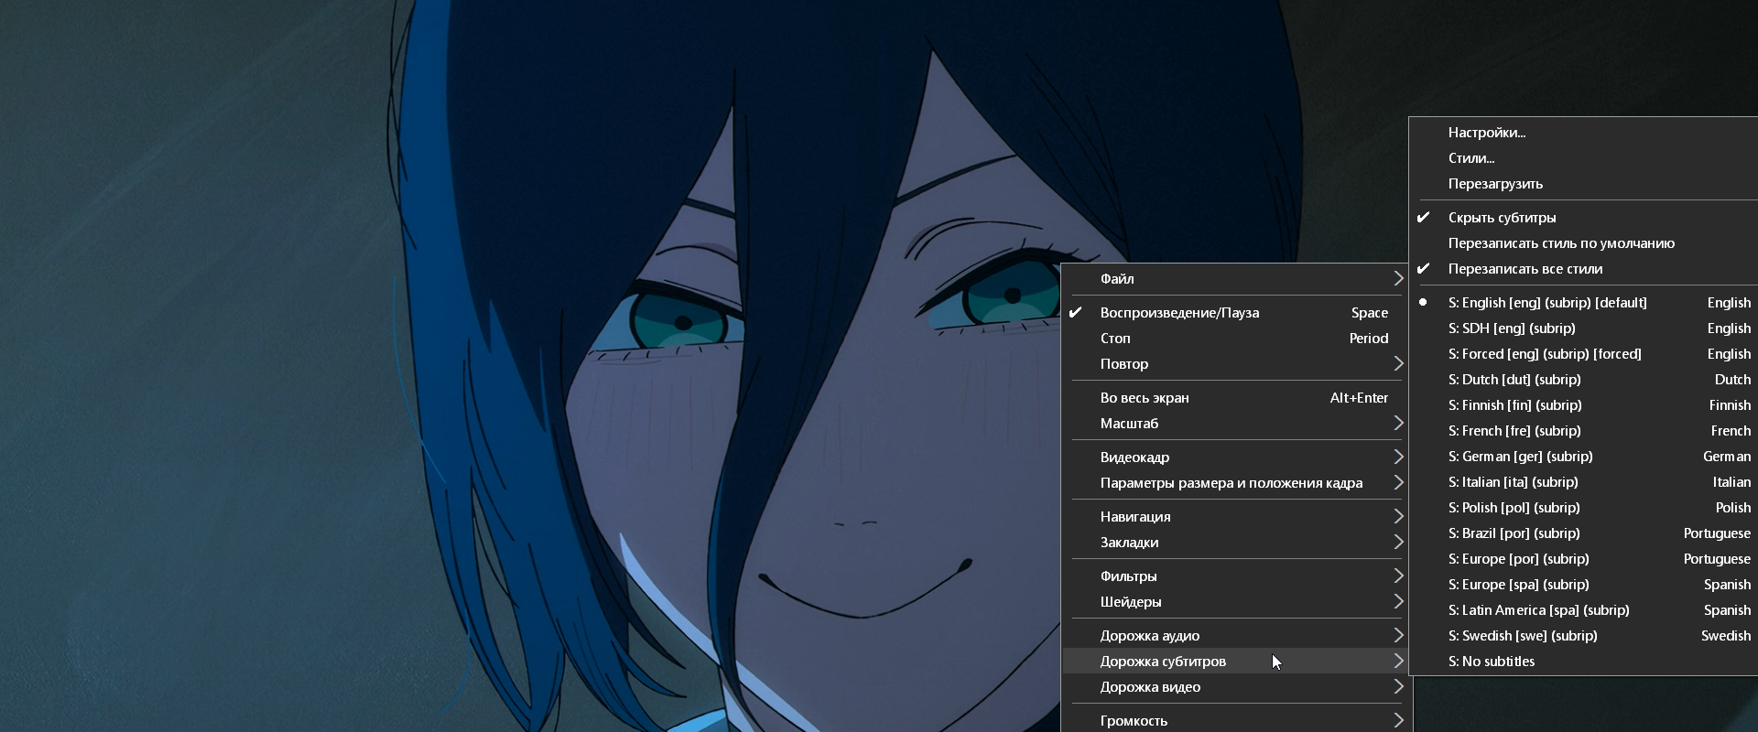The width and height of the screenshot is (1758, 732).
Task: Switch to Swedish subtitle track
Action: [1584, 636]
